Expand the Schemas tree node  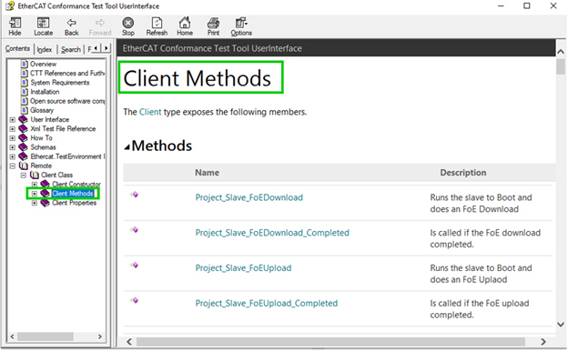click(13, 147)
